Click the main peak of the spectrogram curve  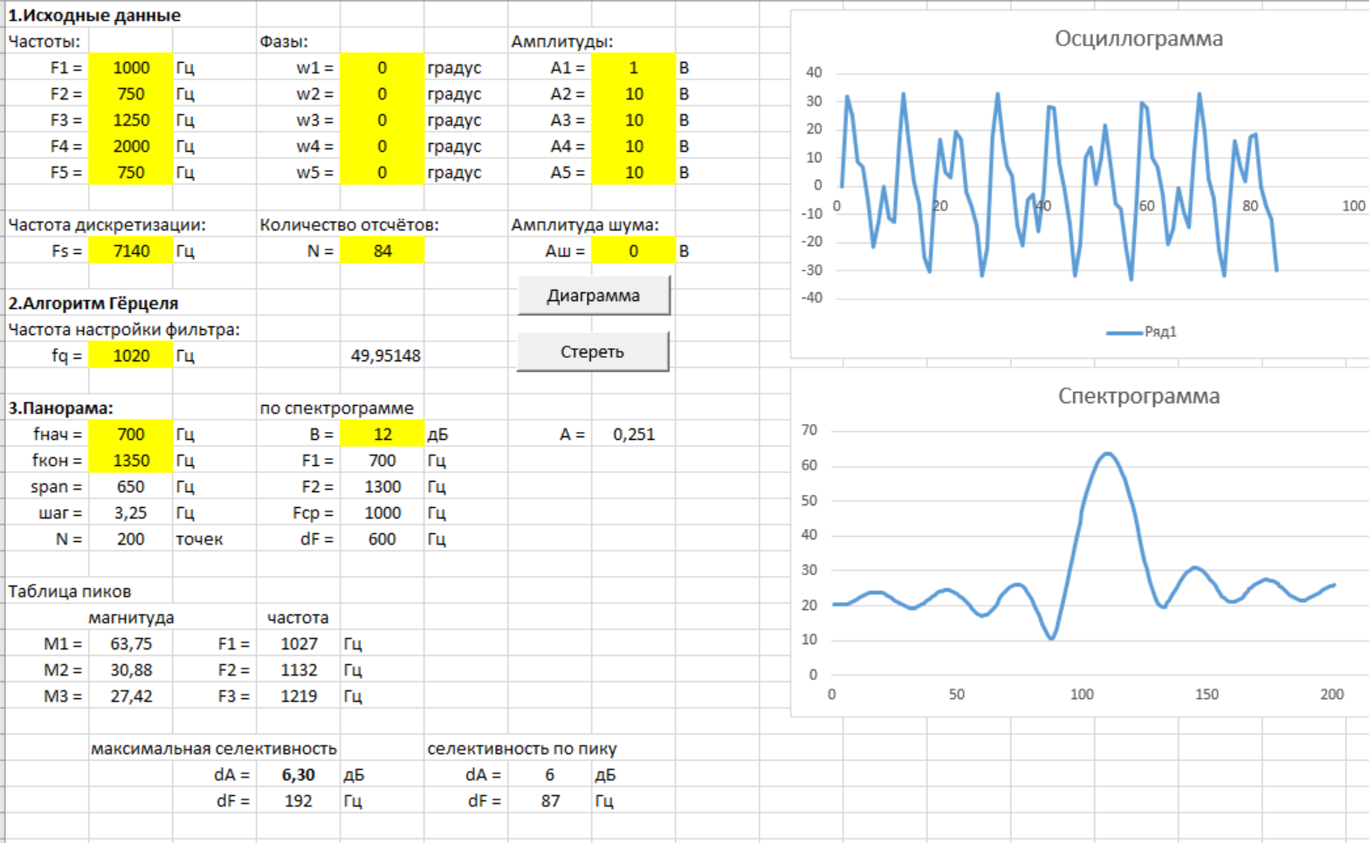coord(1107,454)
